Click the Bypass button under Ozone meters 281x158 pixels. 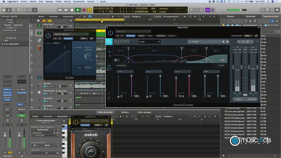pos(239,99)
